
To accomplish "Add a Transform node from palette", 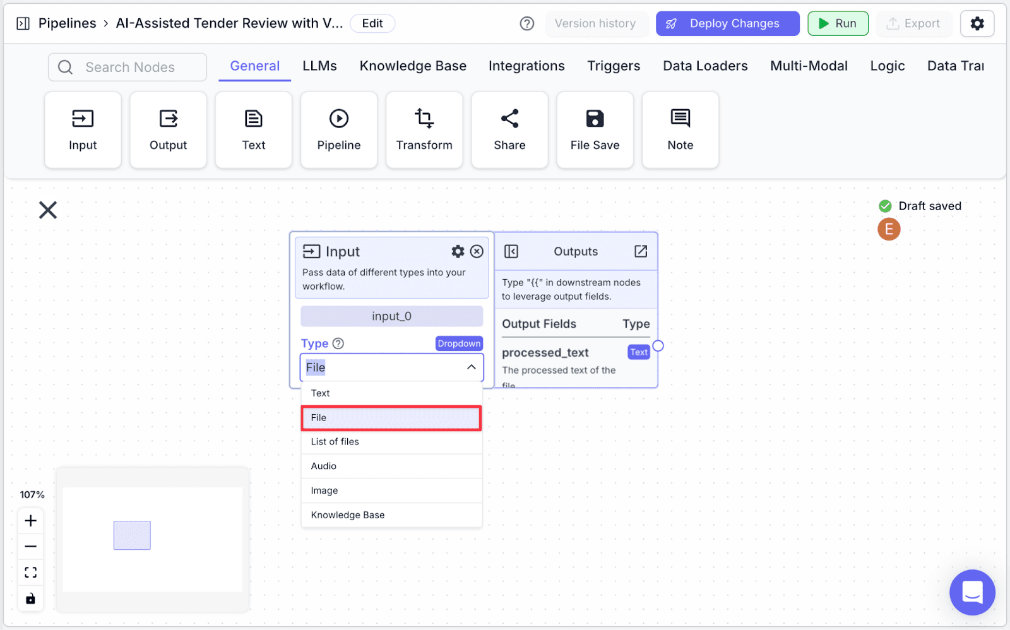I will coord(424,130).
